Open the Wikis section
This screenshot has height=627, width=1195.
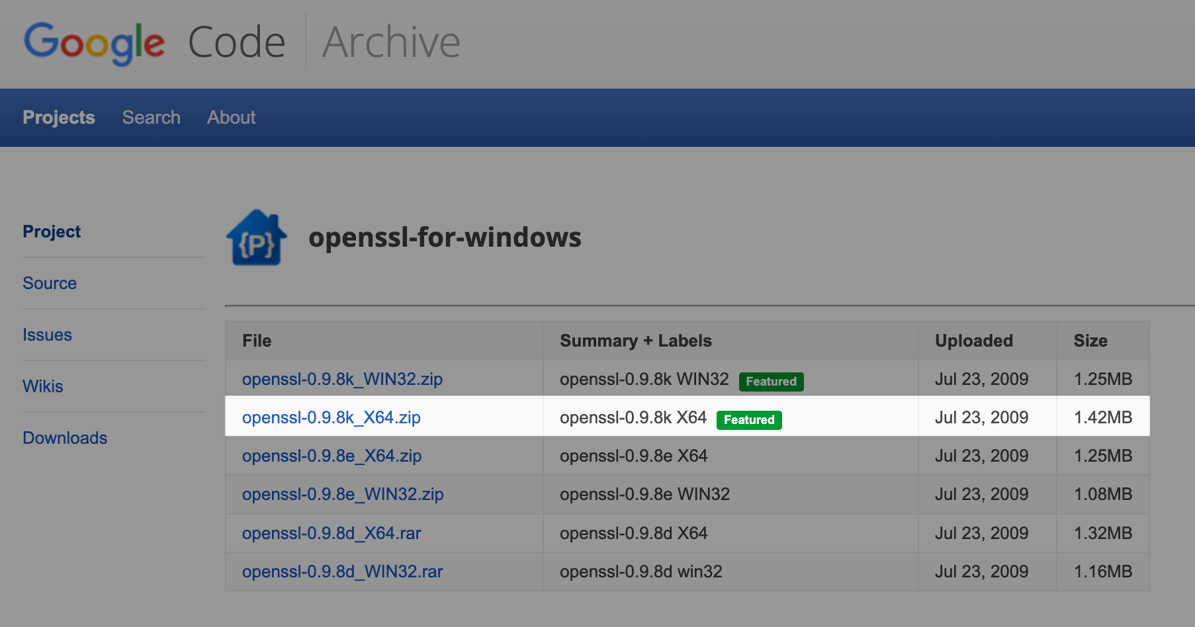43,386
